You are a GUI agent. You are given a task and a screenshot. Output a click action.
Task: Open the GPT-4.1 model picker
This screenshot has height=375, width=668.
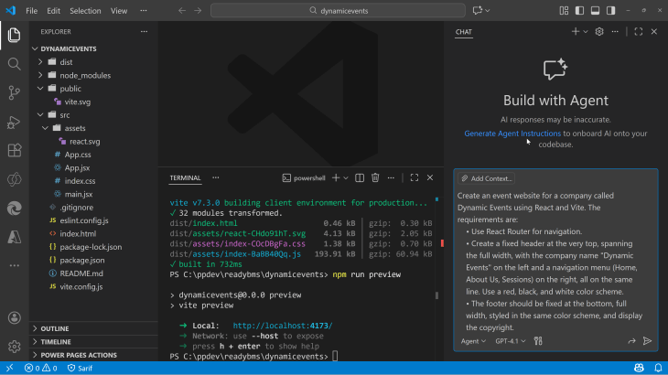(x=510, y=341)
